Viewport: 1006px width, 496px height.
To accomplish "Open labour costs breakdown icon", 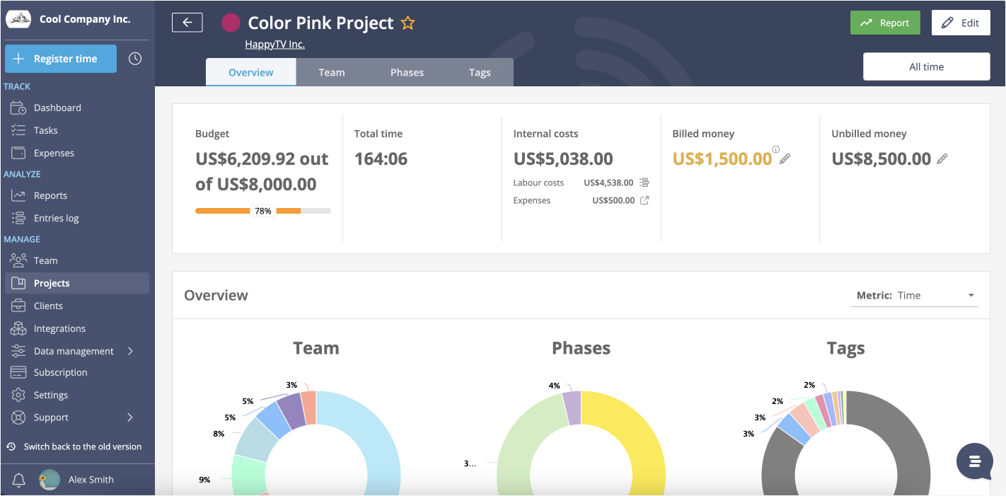I will click(643, 182).
